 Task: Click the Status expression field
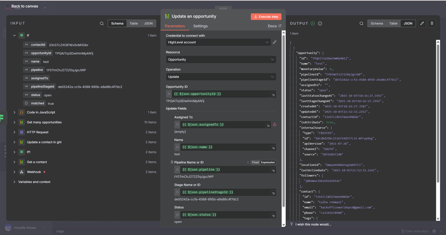click(225, 215)
